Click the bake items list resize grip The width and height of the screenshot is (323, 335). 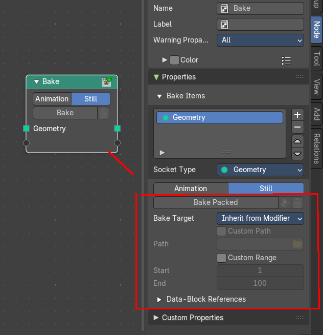coord(226,152)
